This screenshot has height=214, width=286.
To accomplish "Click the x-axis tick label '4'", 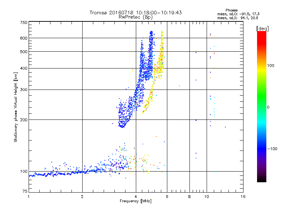I will (136, 197).
